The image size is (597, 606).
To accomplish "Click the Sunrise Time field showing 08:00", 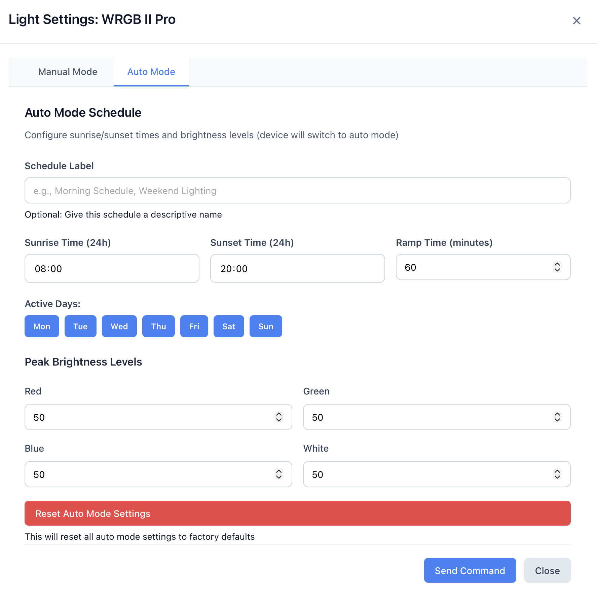I will (112, 268).
